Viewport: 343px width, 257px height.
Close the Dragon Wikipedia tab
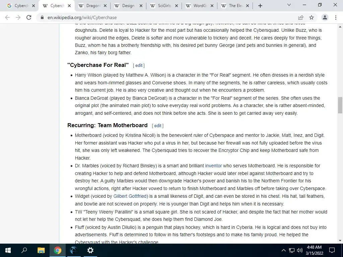pos(105,6)
